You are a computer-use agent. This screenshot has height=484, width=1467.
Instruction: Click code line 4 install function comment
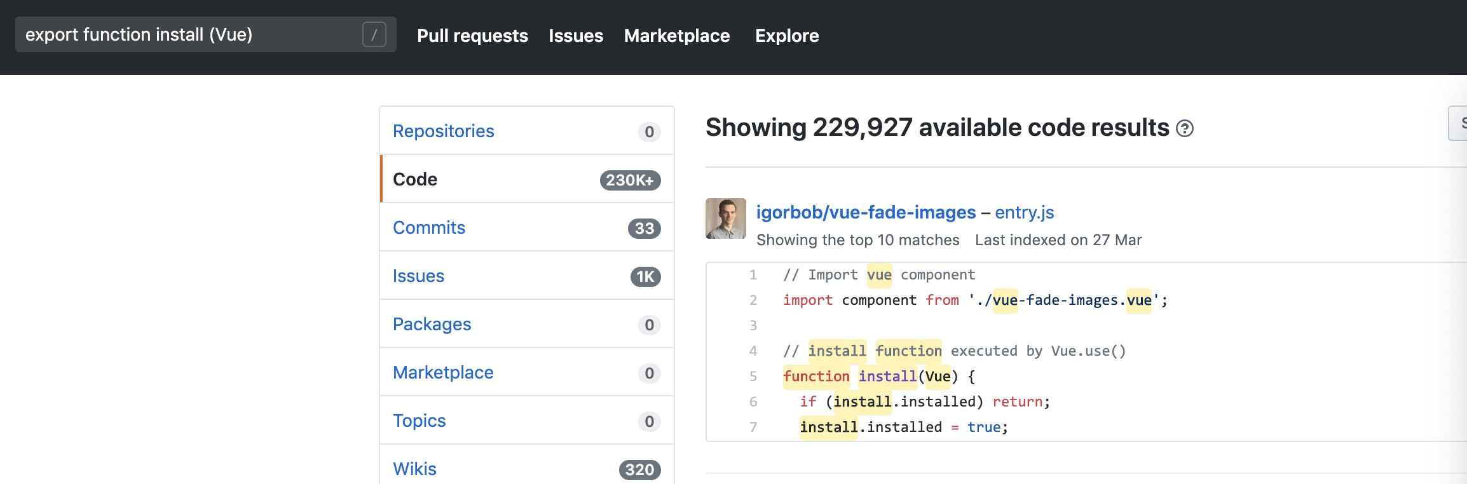[x=955, y=351]
